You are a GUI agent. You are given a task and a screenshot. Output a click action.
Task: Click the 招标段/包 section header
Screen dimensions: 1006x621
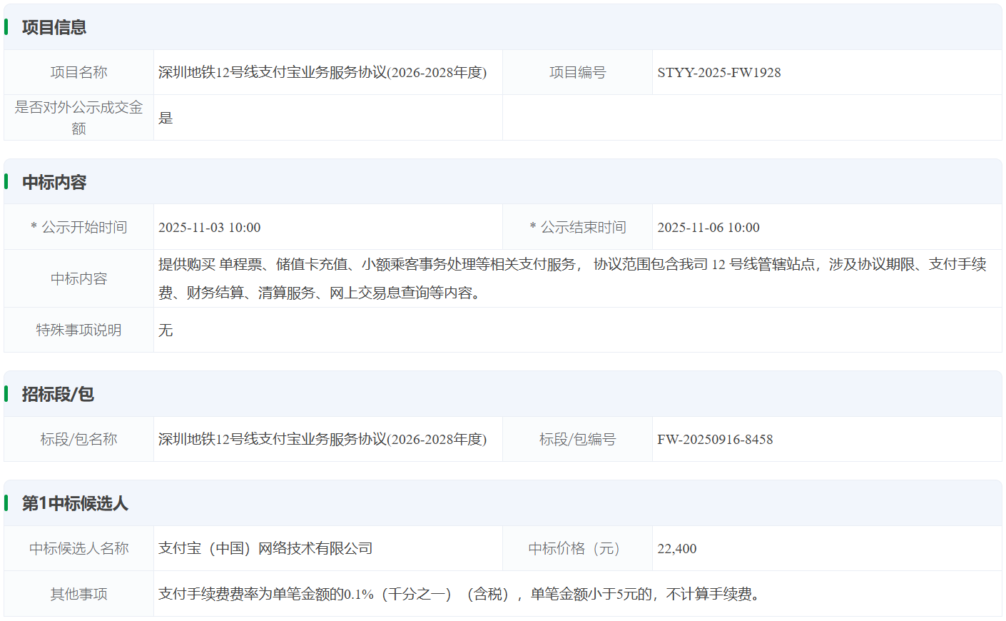pos(58,394)
